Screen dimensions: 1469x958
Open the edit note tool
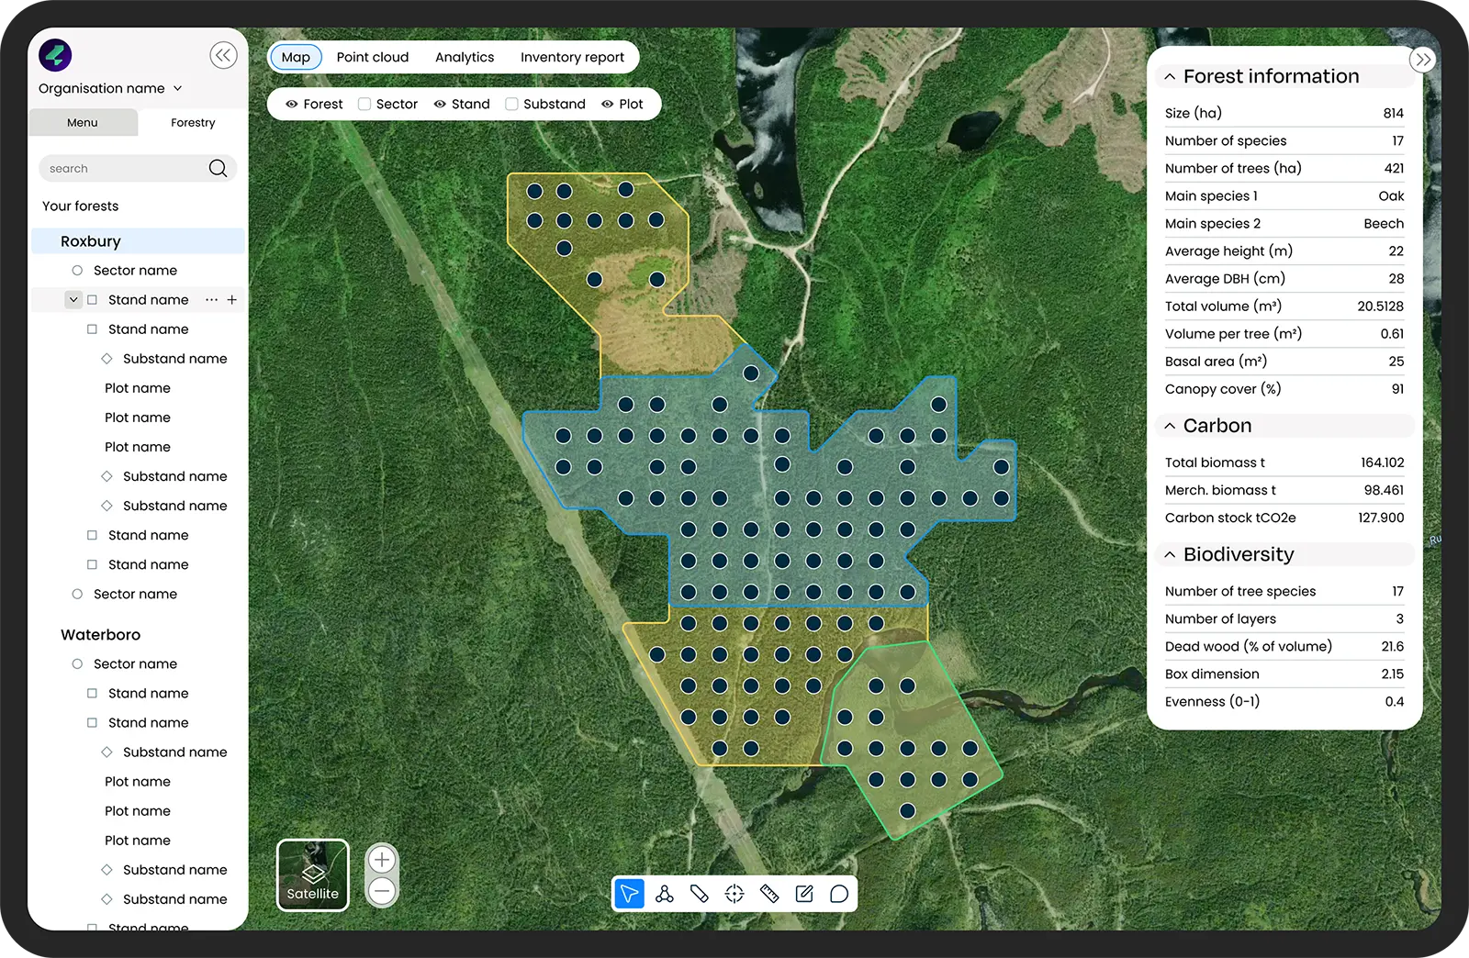(x=804, y=894)
